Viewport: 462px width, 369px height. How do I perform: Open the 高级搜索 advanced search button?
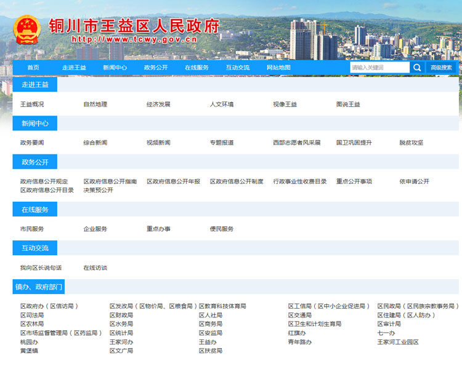pyautogui.click(x=441, y=68)
